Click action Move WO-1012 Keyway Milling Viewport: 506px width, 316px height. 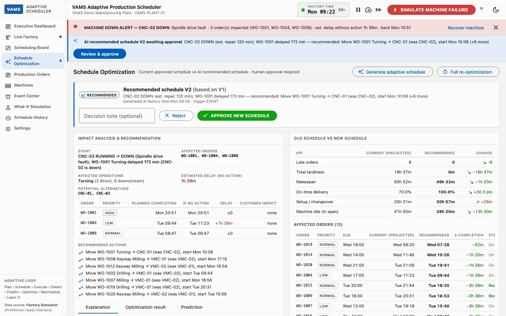point(156,266)
